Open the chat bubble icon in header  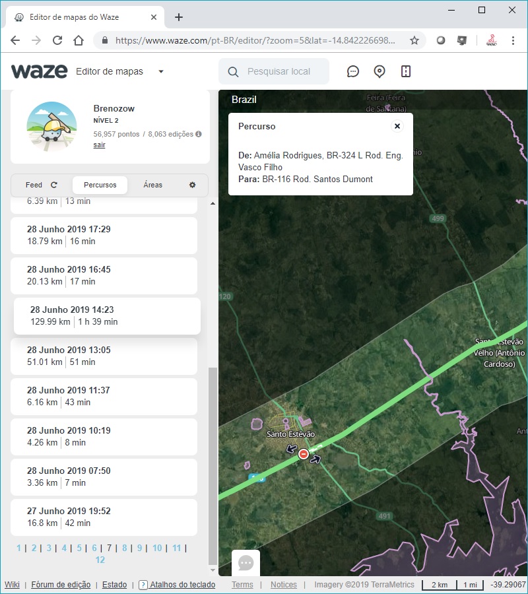coord(353,71)
